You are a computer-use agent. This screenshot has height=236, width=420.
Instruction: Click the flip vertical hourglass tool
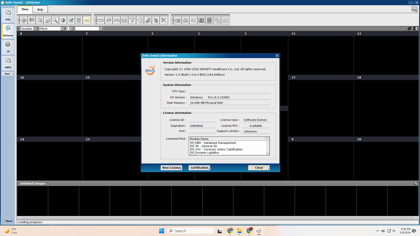pyautogui.click(x=47, y=20)
